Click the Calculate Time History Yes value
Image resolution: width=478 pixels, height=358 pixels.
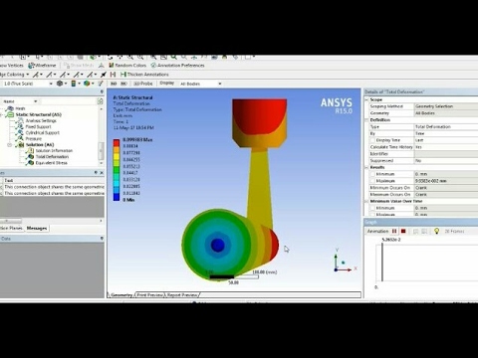(x=446, y=147)
